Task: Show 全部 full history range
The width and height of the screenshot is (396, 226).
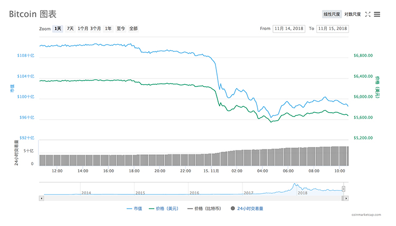Action: 133,28
